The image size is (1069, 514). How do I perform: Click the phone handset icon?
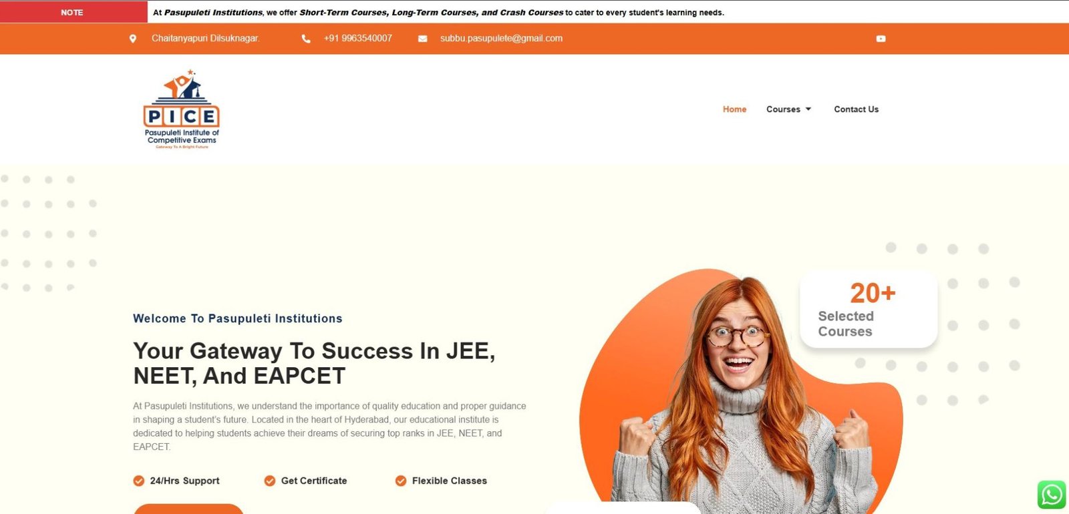click(x=306, y=39)
